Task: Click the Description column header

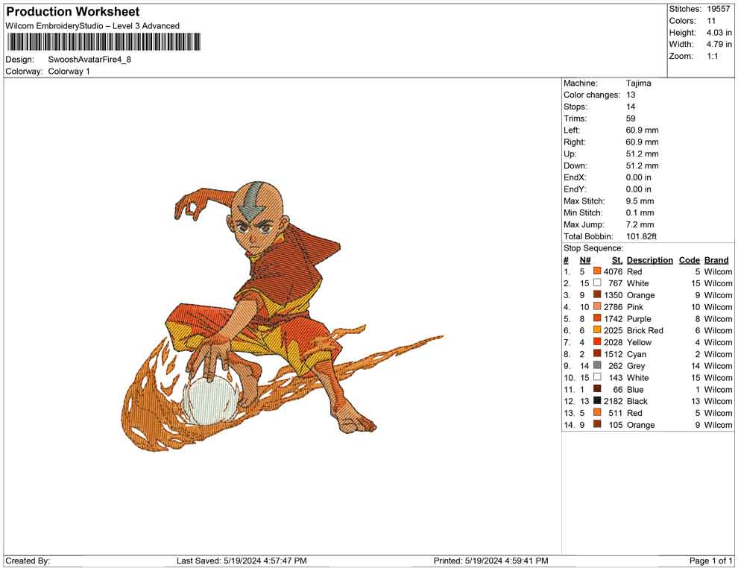Action: coord(649,260)
